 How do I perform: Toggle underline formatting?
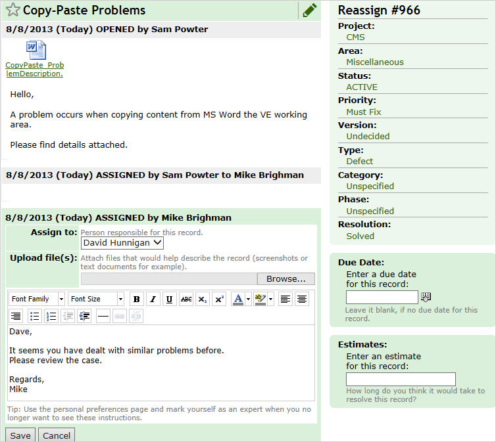click(x=170, y=299)
